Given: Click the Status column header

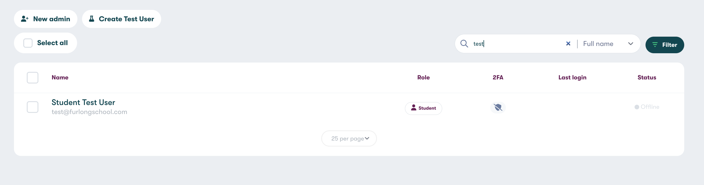Looking at the screenshot, I should click(x=647, y=77).
